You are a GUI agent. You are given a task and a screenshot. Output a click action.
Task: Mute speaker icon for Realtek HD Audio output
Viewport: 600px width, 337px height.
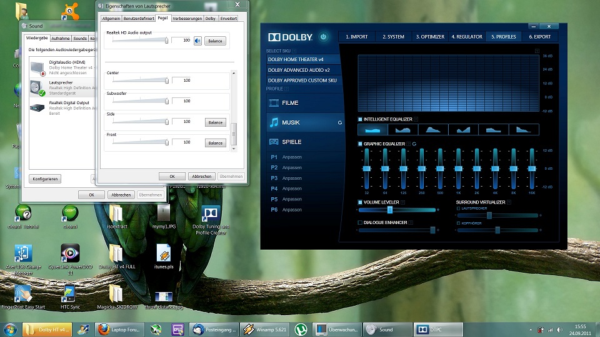(x=197, y=41)
